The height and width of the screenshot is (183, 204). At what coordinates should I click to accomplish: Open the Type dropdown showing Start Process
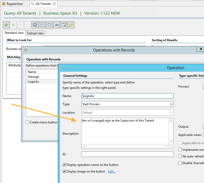(127, 104)
